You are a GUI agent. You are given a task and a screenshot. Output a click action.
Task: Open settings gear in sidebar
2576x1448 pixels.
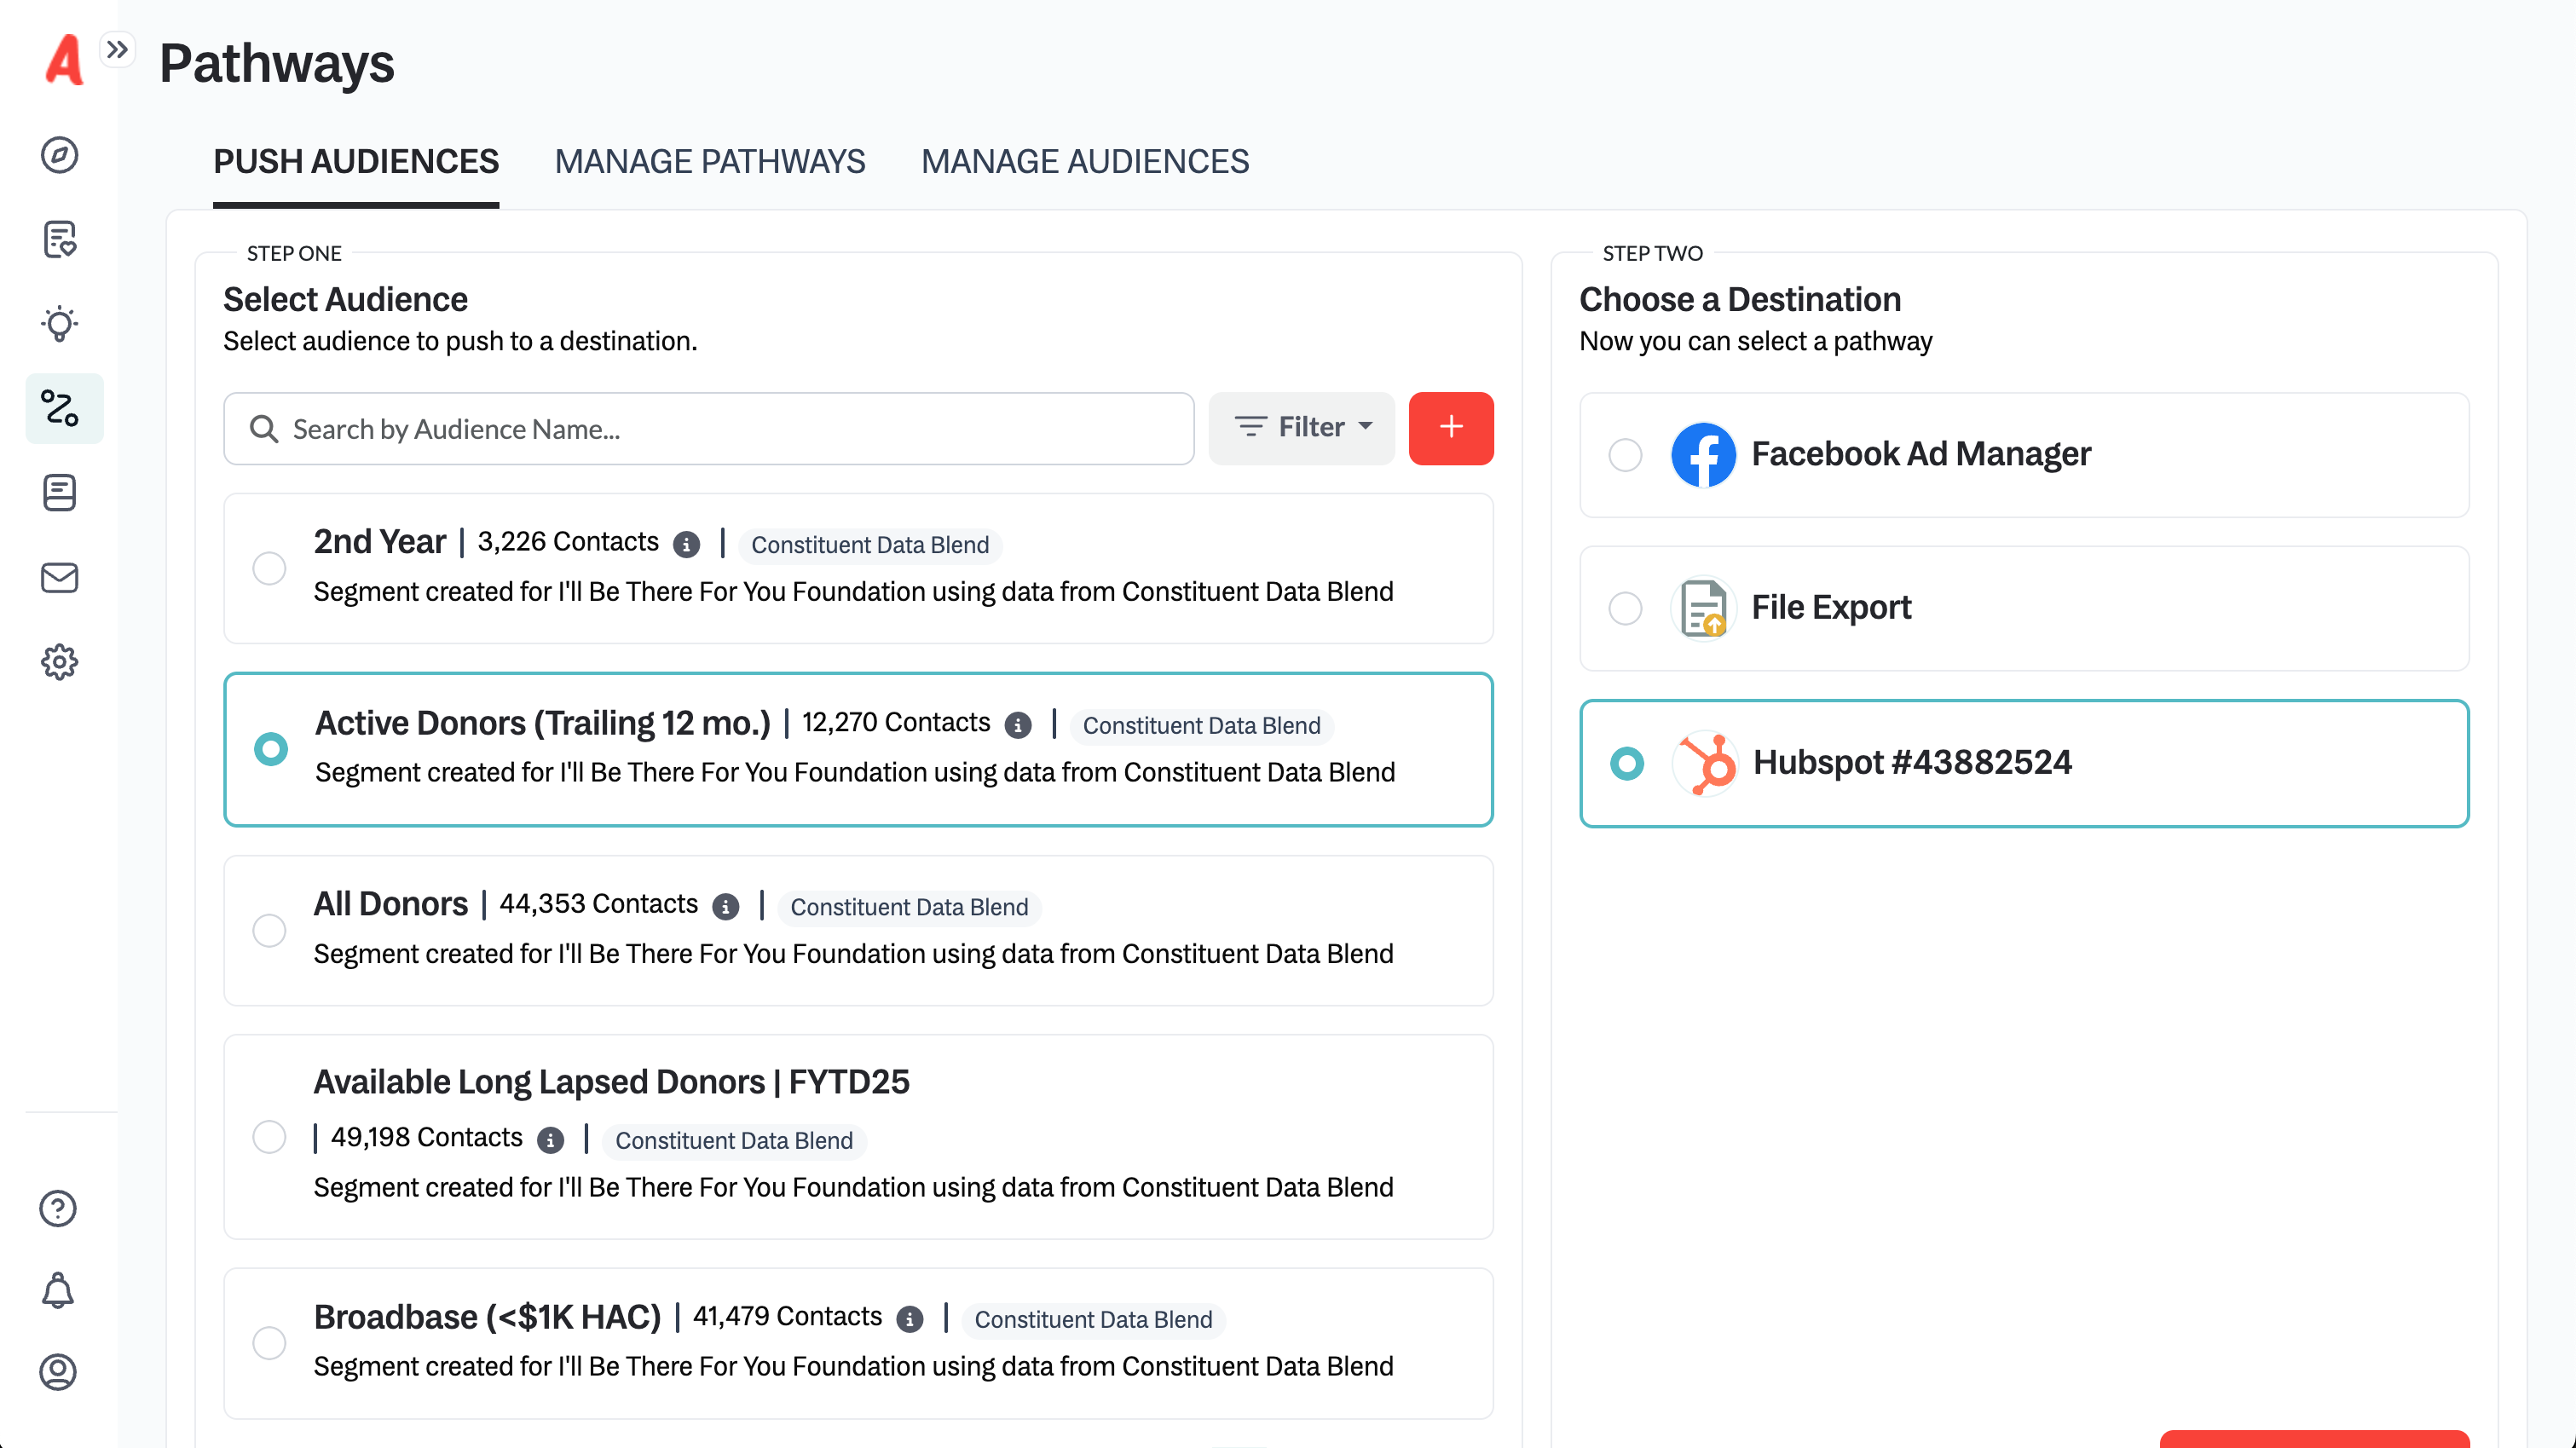(x=59, y=661)
